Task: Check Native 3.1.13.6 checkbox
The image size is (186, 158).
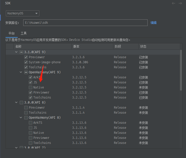Action: [x=31, y=133]
